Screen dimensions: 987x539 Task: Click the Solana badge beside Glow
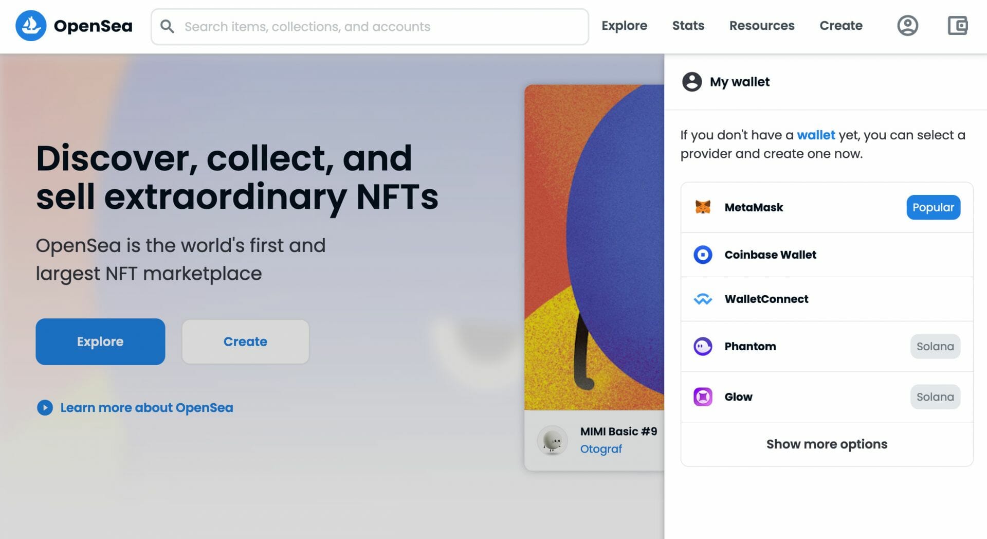935,397
